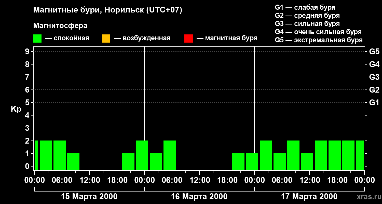Click the 'Магнитосфера' legend heading
382x204 pixels.
click(x=60, y=26)
